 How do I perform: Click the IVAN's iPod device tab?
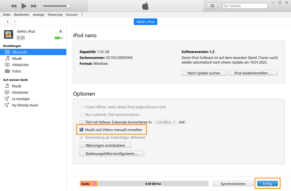tap(145, 22)
